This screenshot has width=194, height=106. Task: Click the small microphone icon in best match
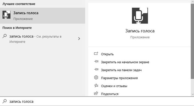(x=6, y=15)
